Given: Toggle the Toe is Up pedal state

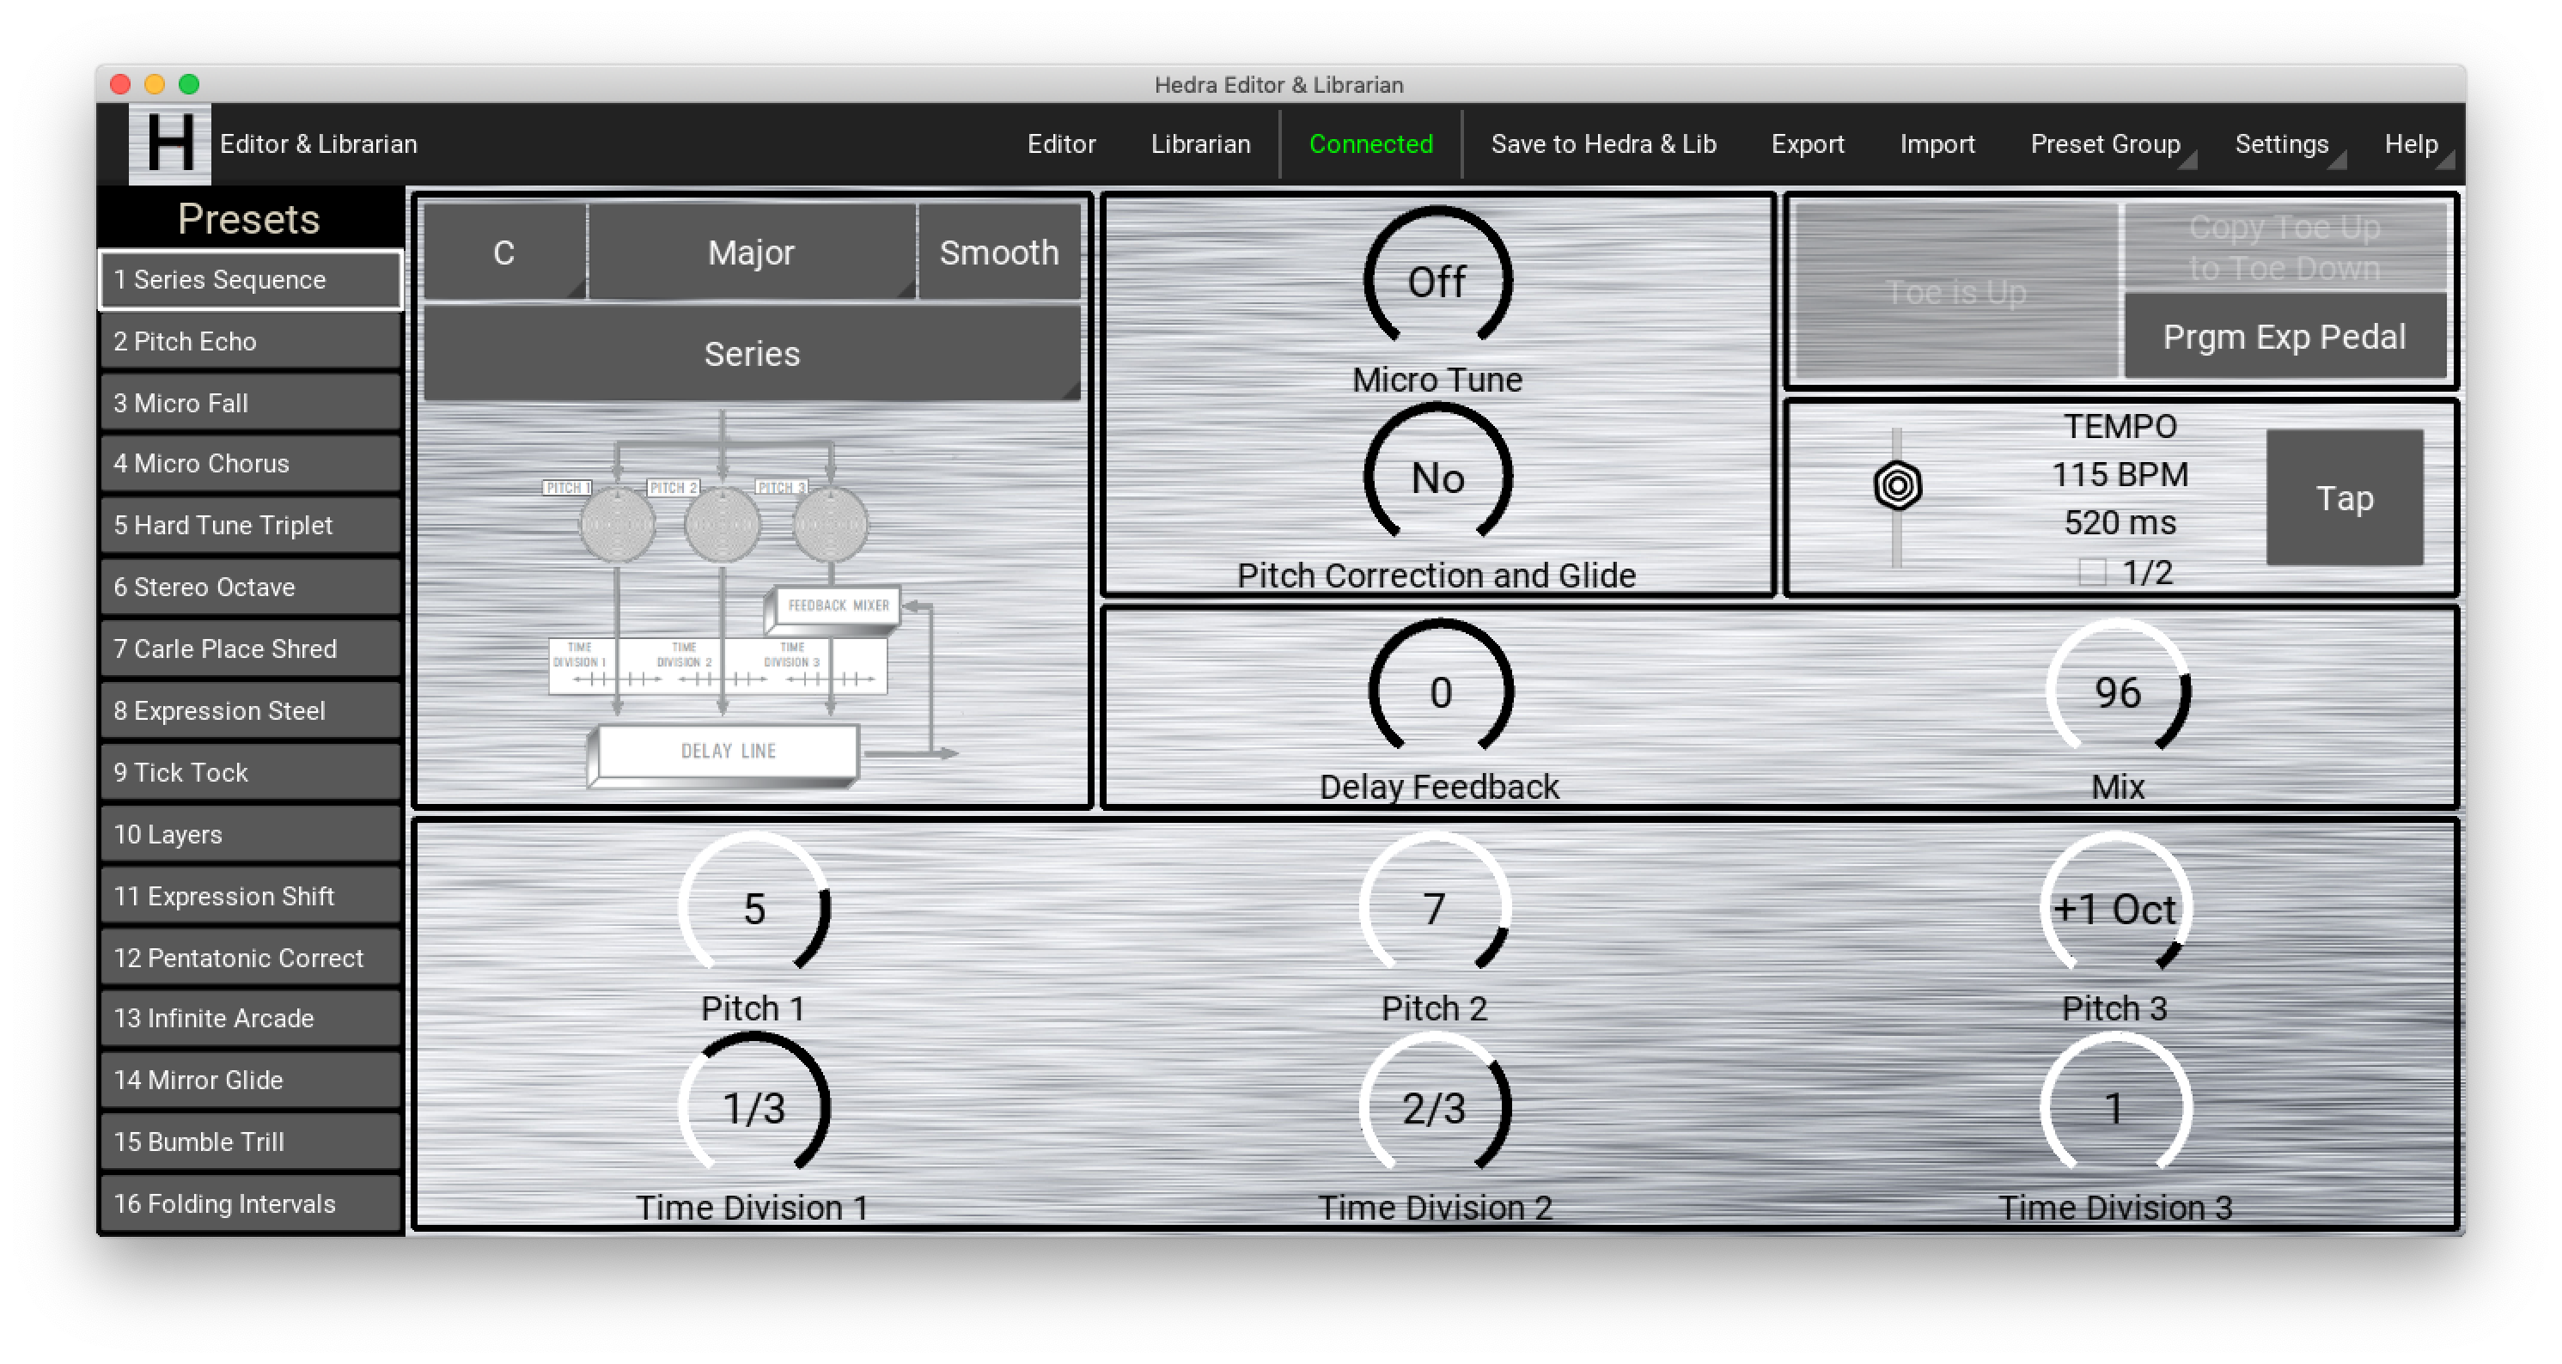Looking at the screenshot, I should coord(1955,291).
